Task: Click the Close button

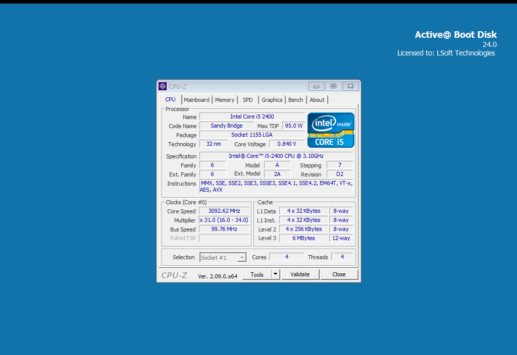Action: (x=339, y=274)
